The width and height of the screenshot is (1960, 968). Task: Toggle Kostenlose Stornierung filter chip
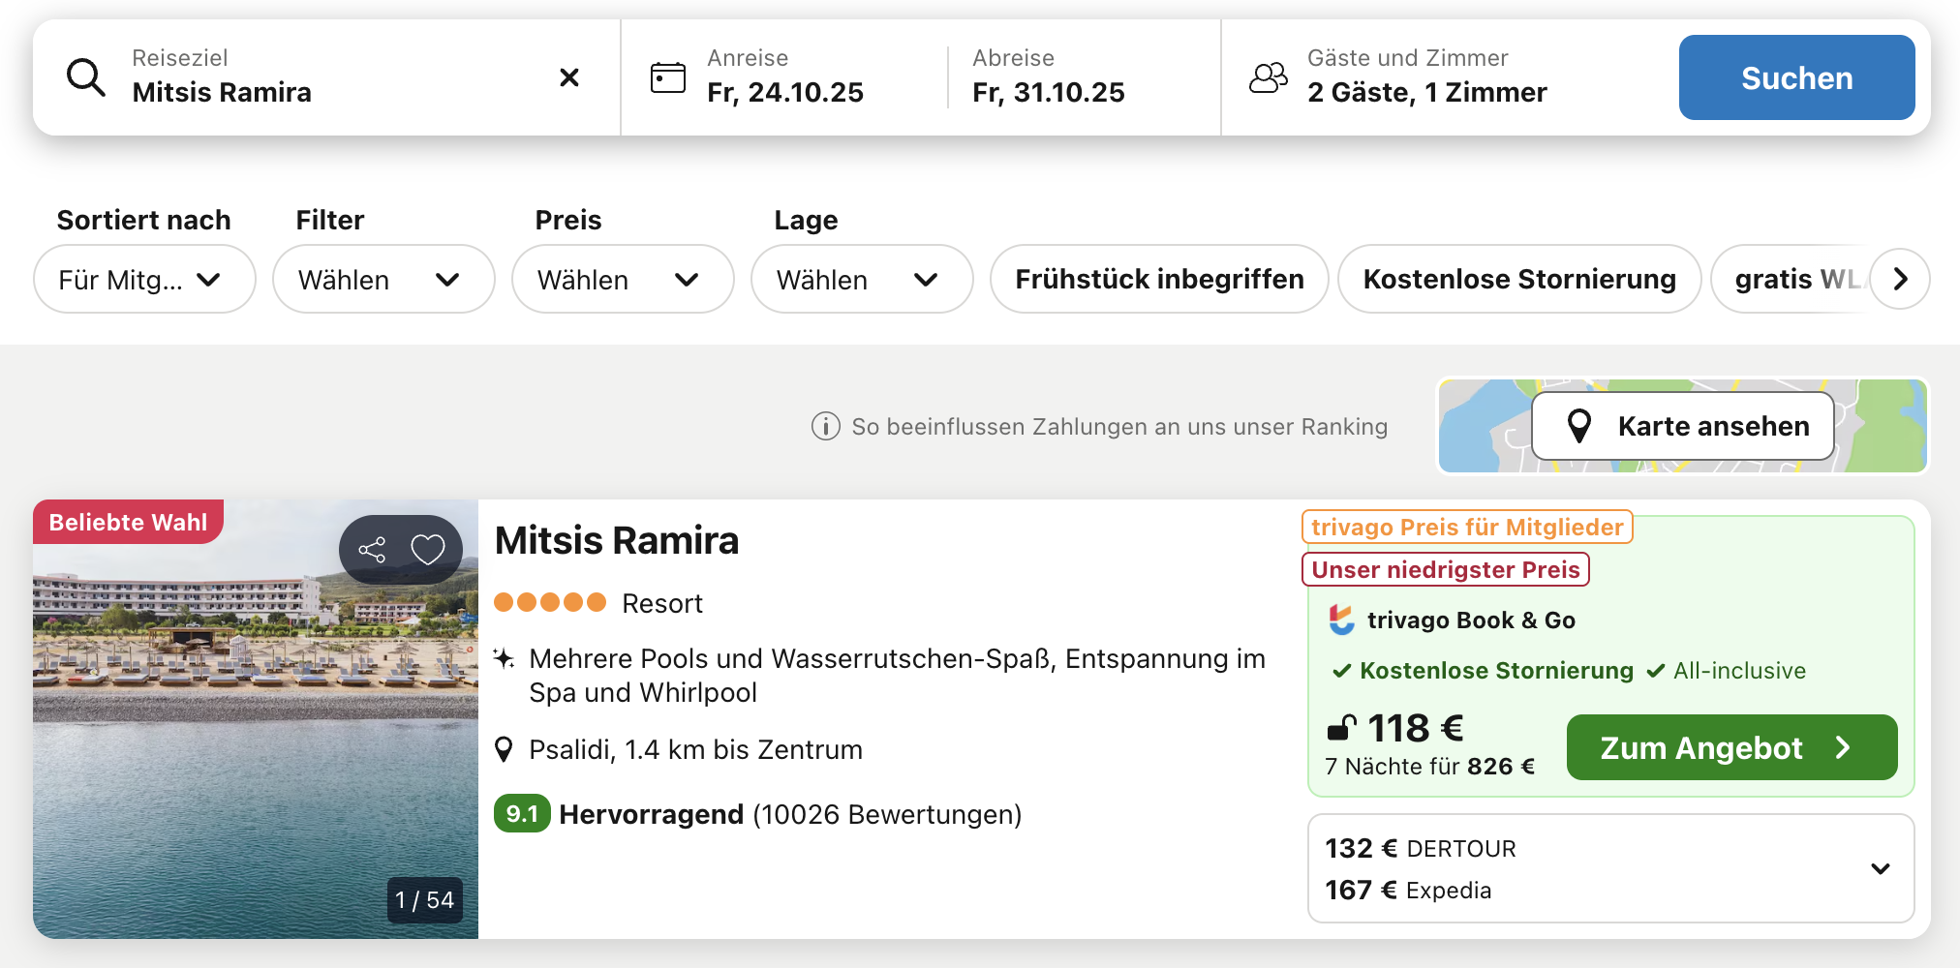(1519, 279)
